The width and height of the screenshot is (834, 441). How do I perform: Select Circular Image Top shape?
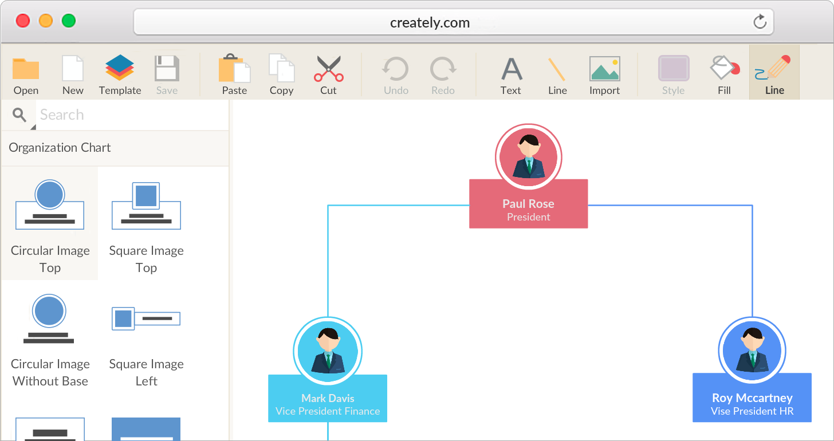click(50, 223)
